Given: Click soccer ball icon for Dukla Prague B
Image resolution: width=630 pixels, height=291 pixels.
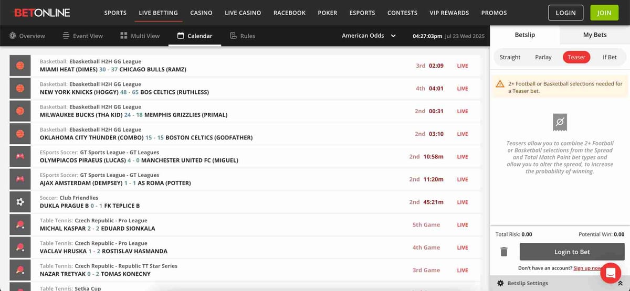Looking at the screenshot, I should [20, 202].
